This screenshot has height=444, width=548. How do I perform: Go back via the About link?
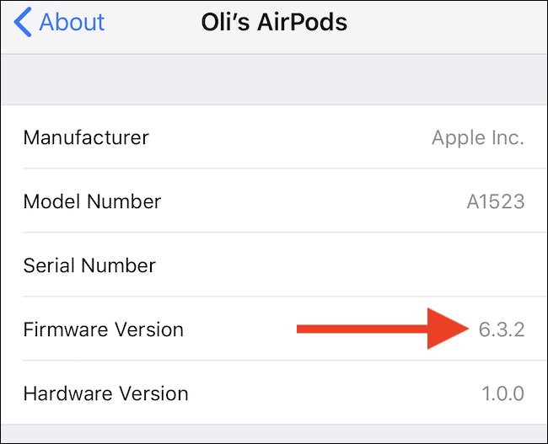(x=72, y=23)
